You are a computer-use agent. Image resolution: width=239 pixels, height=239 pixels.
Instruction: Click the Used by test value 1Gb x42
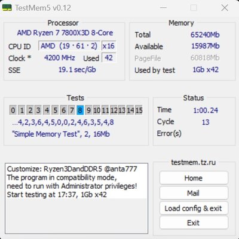pyautogui.click(x=206, y=70)
